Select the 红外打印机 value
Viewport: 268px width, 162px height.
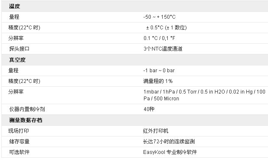pyautogui.click(x=155, y=131)
